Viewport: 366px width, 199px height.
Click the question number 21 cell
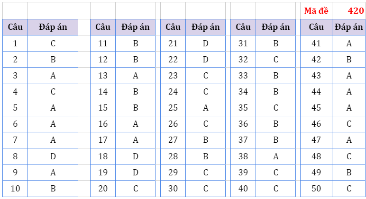point(173,43)
